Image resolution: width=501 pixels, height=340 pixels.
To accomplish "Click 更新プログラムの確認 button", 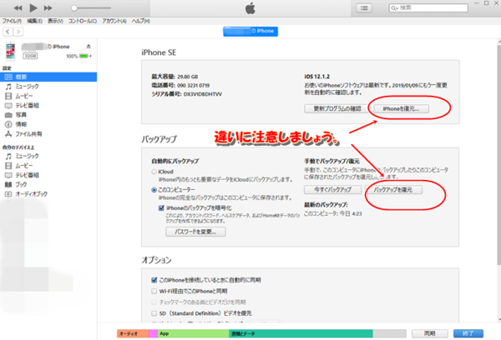I will tap(337, 109).
